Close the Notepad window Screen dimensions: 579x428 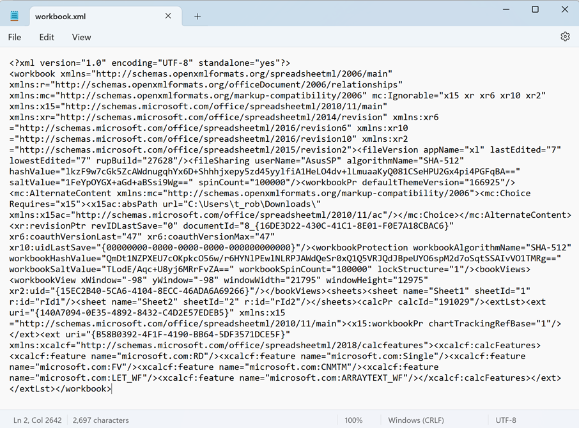coord(565,10)
